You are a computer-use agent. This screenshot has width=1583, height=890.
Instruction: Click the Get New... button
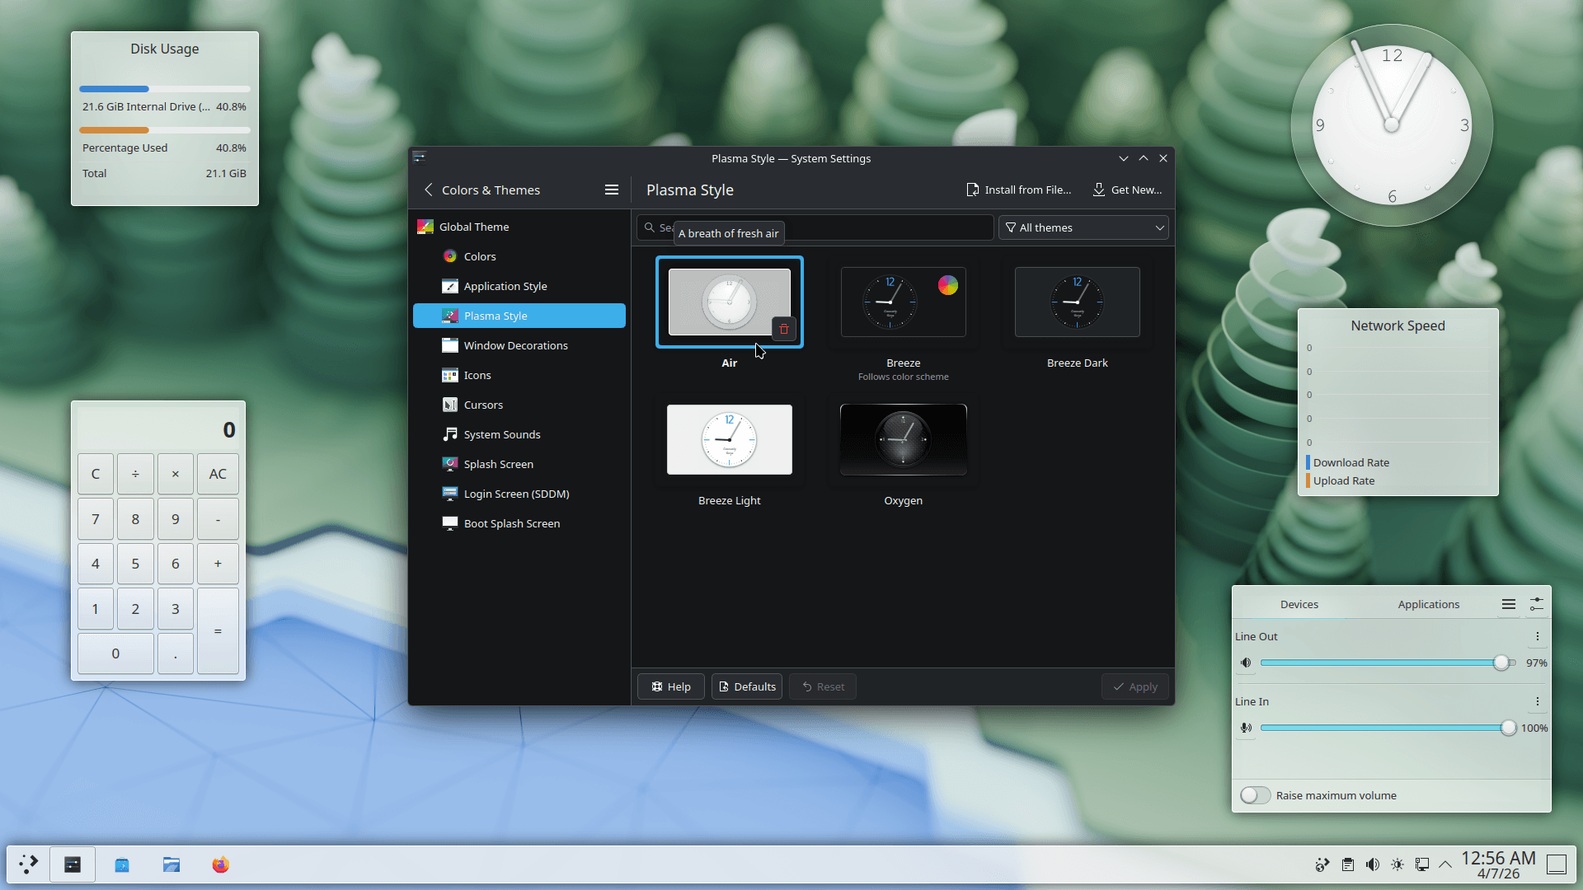point(1127,190)
